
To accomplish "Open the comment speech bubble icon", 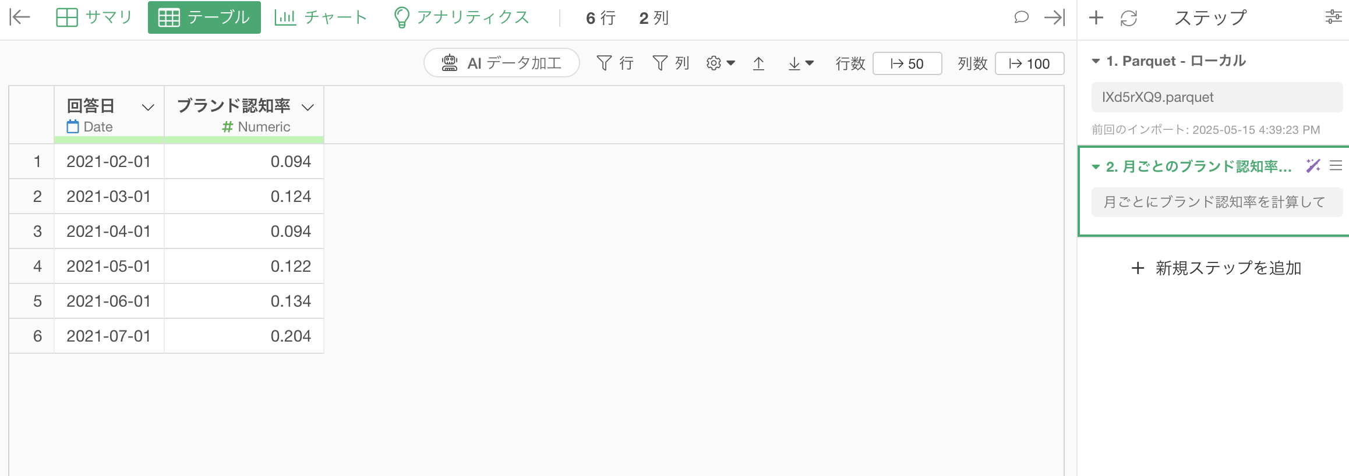I will click(x=1021, y=17).
